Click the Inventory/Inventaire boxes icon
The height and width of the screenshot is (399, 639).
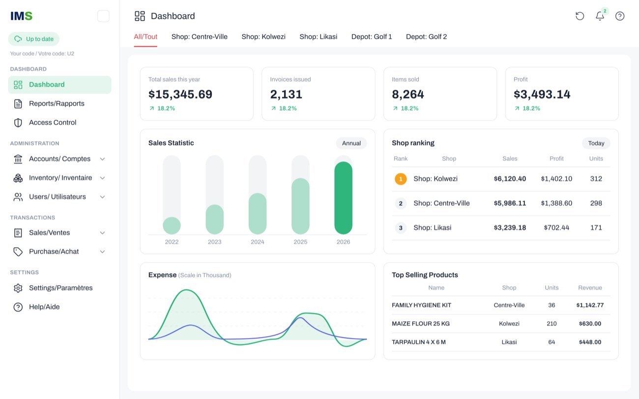click(x=18, y=178)
